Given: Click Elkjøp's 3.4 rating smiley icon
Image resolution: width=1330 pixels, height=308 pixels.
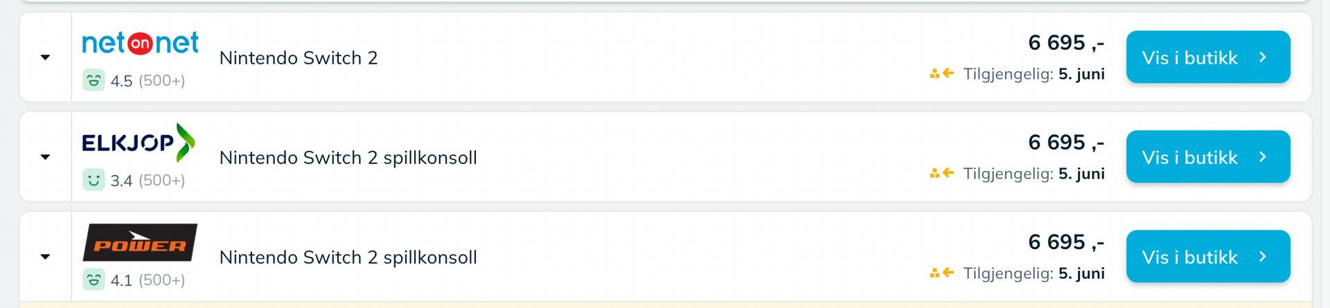Looking at the screenshot, I should [x=94, y=180].
